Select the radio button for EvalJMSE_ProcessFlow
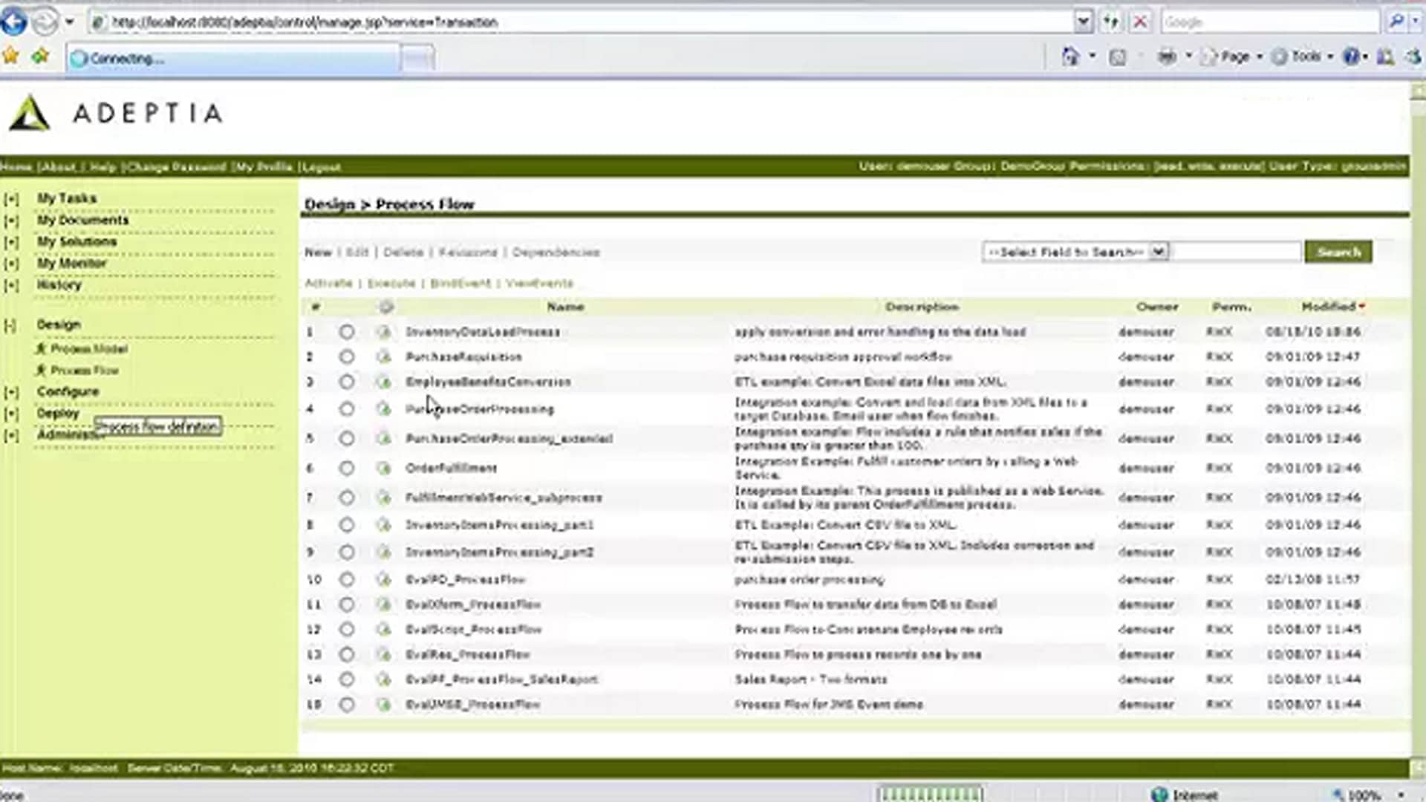The width and height of the screenshot is (1426, 802). click(x=347, y=705)
